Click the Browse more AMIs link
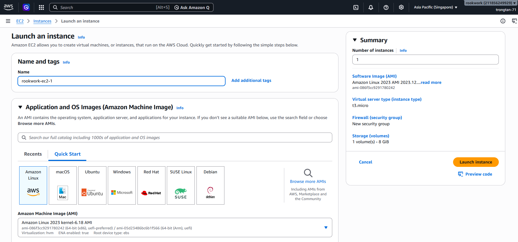The height and width of the screenshot is (242, 518). 308,181
